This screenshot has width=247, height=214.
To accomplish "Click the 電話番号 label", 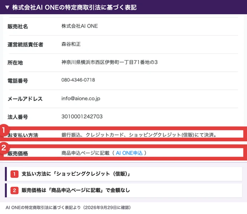I will 18,81.
